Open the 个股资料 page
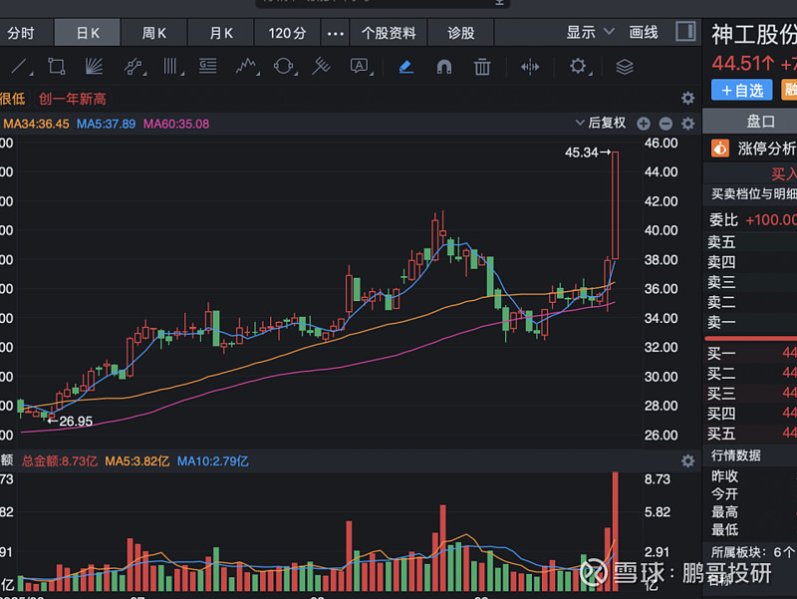The image size is (797, 599). point(389,33)
